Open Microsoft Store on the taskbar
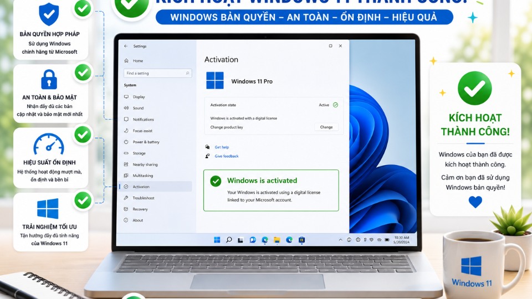 (301, 240)
